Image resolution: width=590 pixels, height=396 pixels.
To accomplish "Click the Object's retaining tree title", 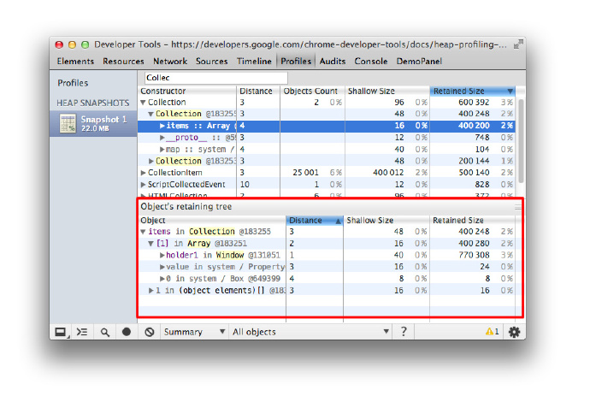I will [186, 207].
